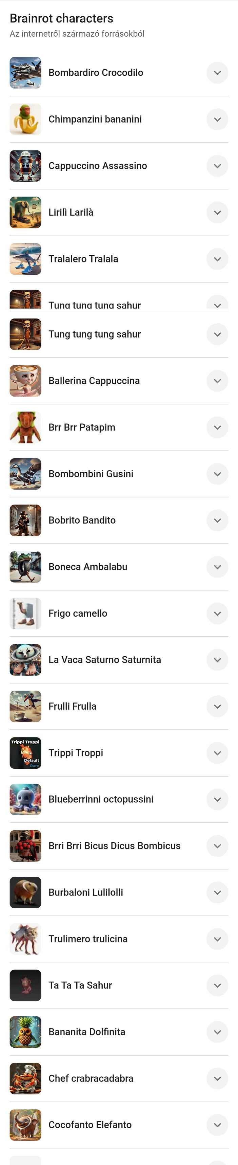Expand the Frulli Frulla chevron button
Viewport: 238px width, 1165px height.
(x=217, y=706)
